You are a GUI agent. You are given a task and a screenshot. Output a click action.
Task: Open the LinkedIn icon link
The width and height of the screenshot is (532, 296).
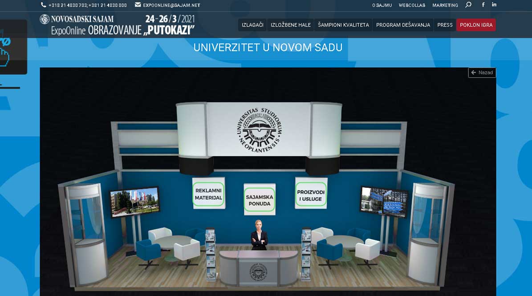click(x=494, y=5)
